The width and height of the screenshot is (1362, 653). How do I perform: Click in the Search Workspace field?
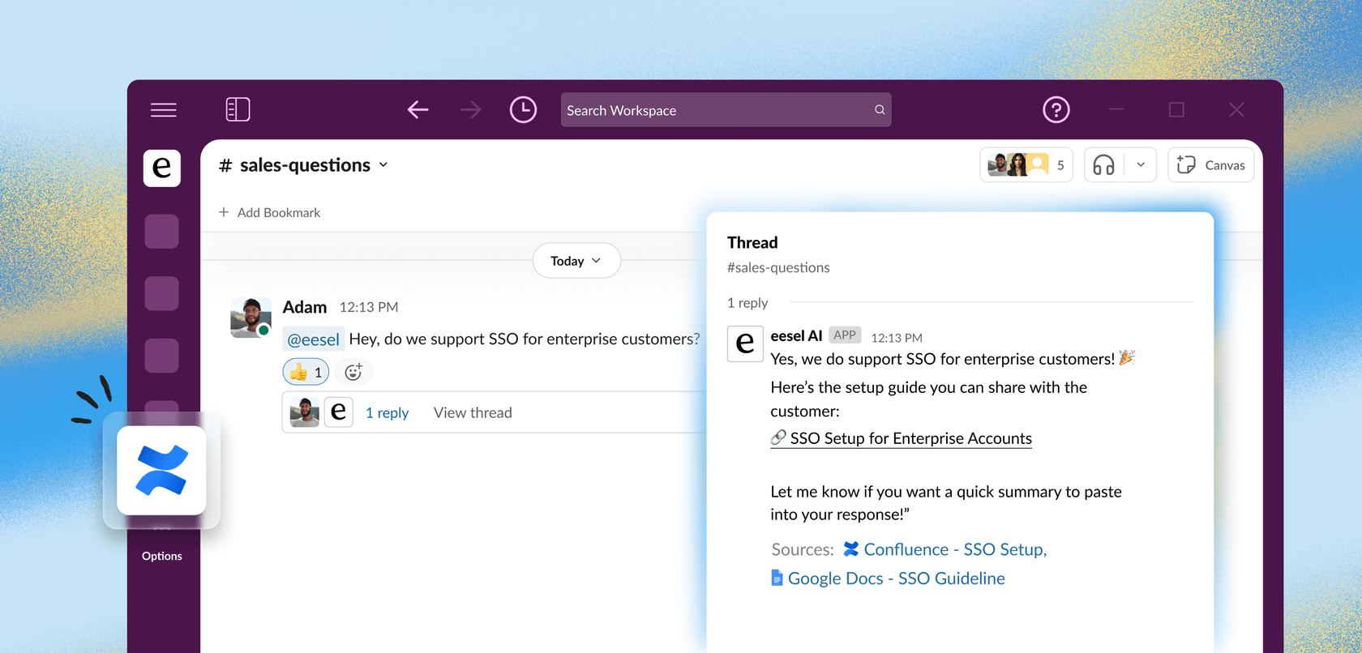(x=717, y=110)
